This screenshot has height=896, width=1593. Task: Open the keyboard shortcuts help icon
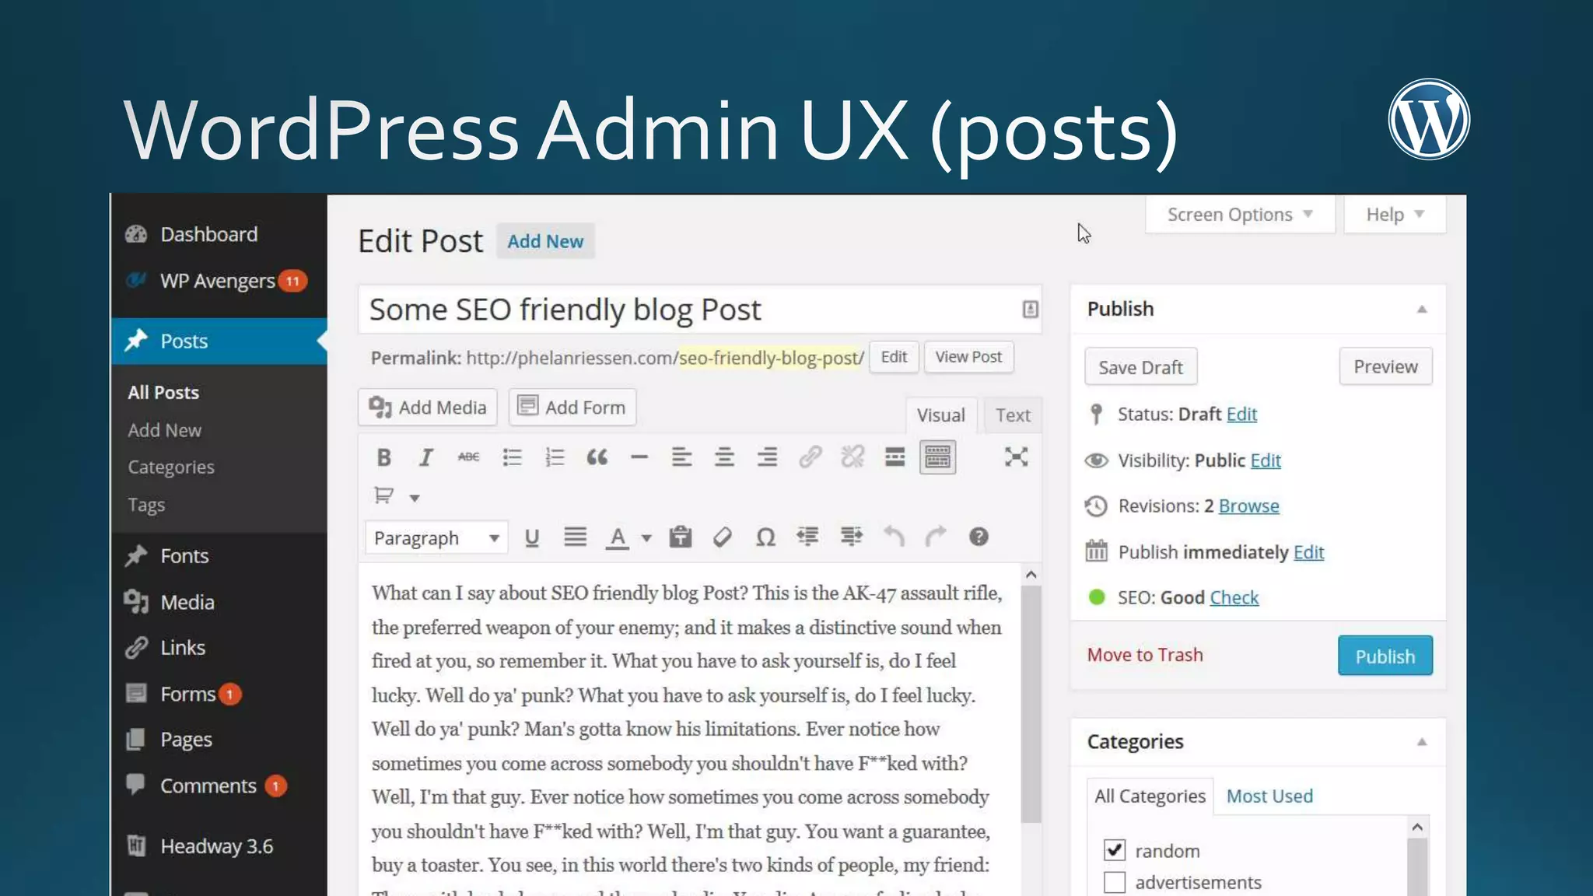[x=979, y=537]
